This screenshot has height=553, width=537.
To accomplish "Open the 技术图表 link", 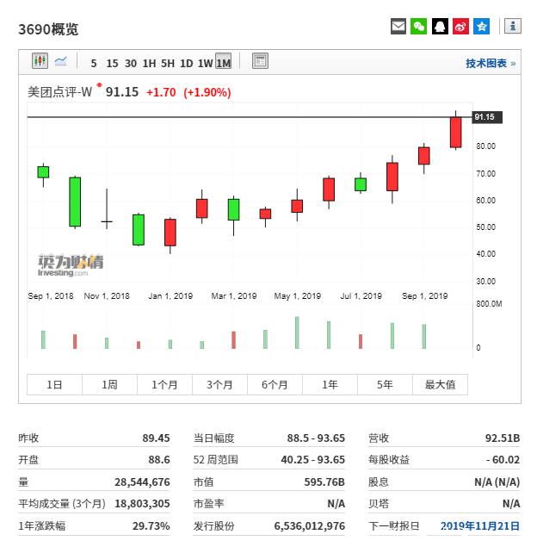I will point(491,64).
